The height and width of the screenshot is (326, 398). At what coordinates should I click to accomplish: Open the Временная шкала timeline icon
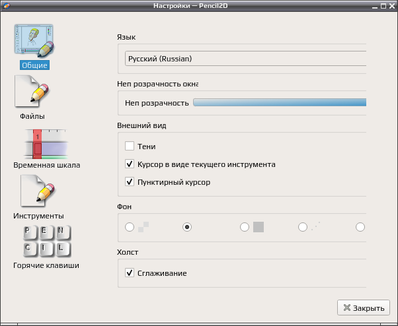point(46,144)
